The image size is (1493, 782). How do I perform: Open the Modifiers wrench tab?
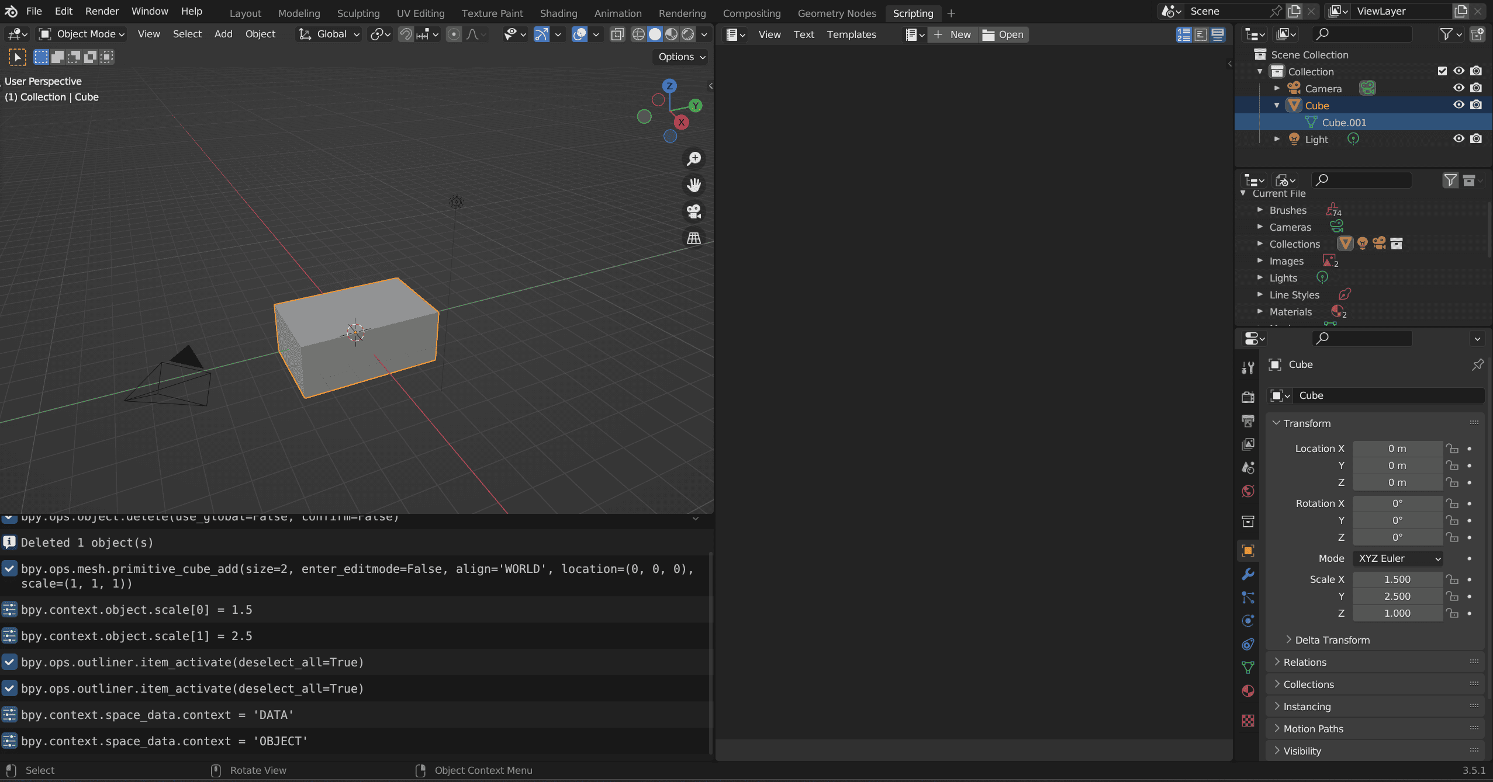[1248, 574]
